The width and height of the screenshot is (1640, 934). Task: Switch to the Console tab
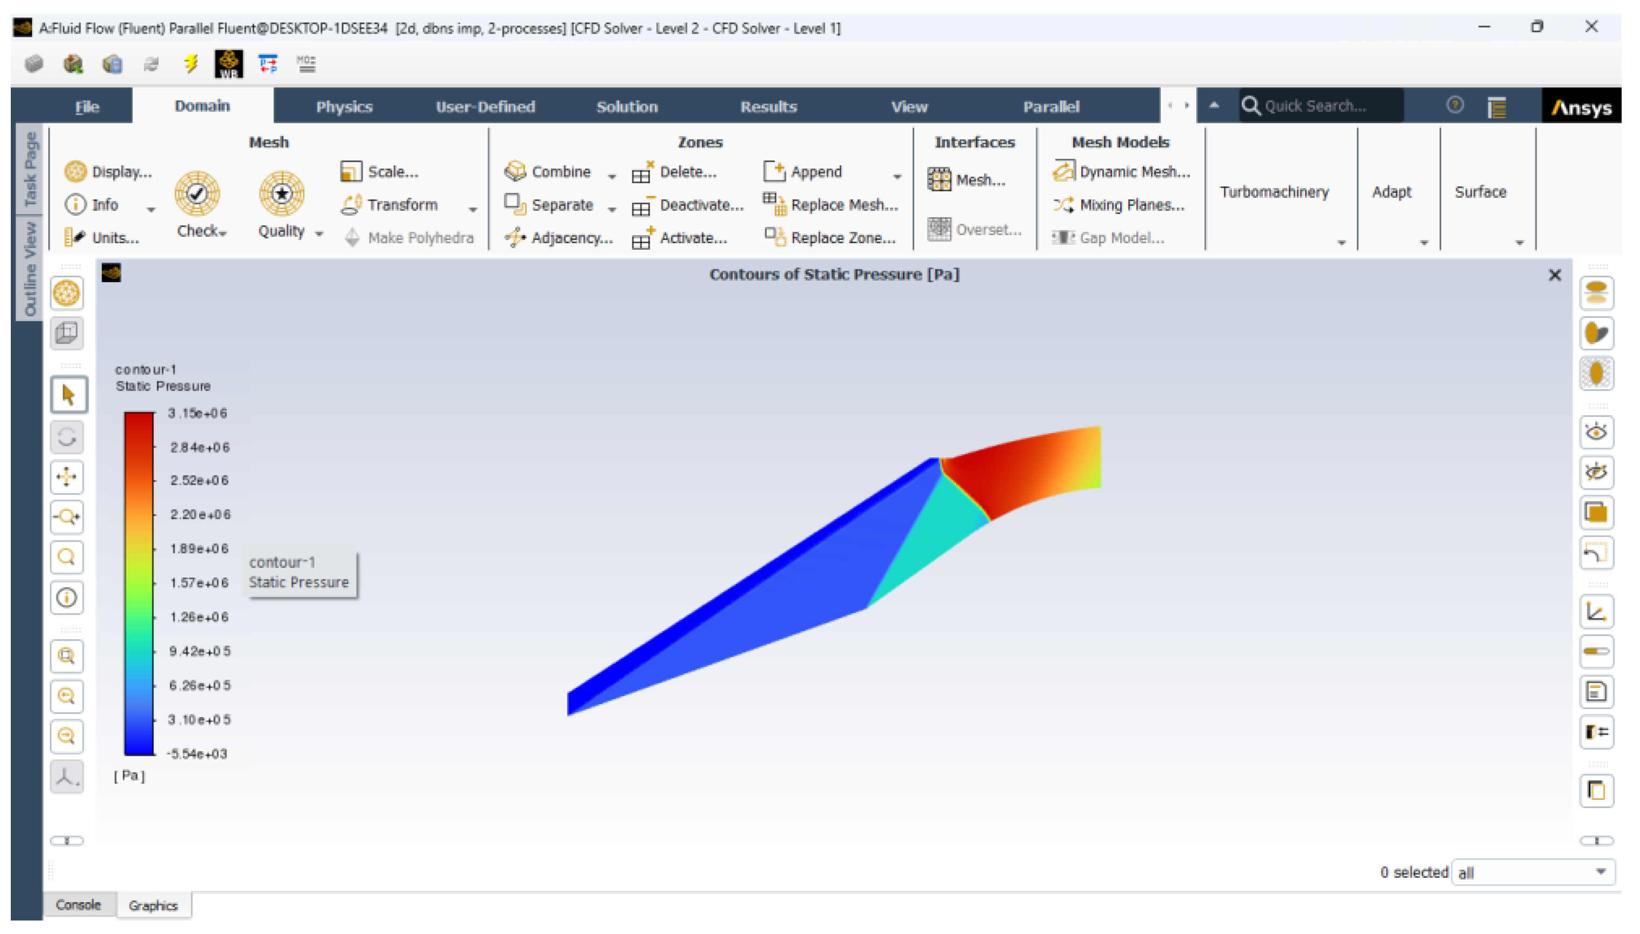tap(78, 904)
